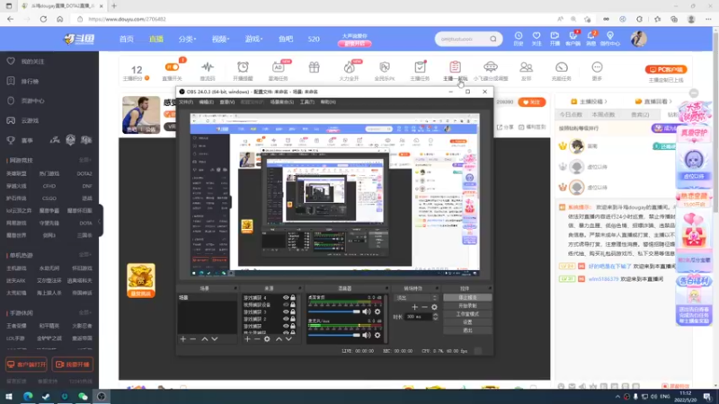719x404 pixels.
Task: Toggle lock of 游戏捕获 3 source
Action: click(293, 312)
